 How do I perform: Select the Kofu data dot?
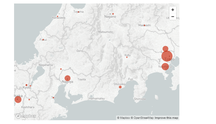pyautogui.click(x=127, y=57)
